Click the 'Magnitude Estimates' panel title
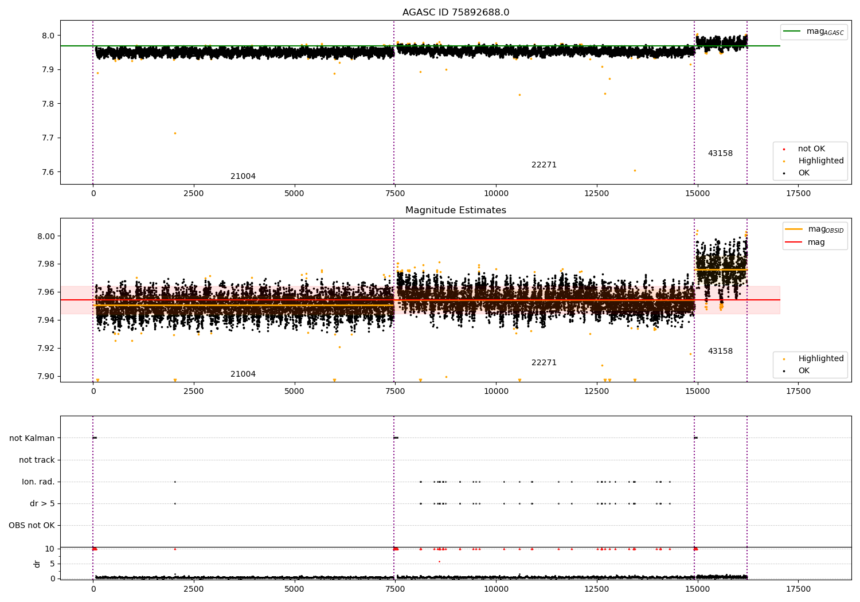Image resolution: width=860 pixels, height=602 pixels. 456,210
